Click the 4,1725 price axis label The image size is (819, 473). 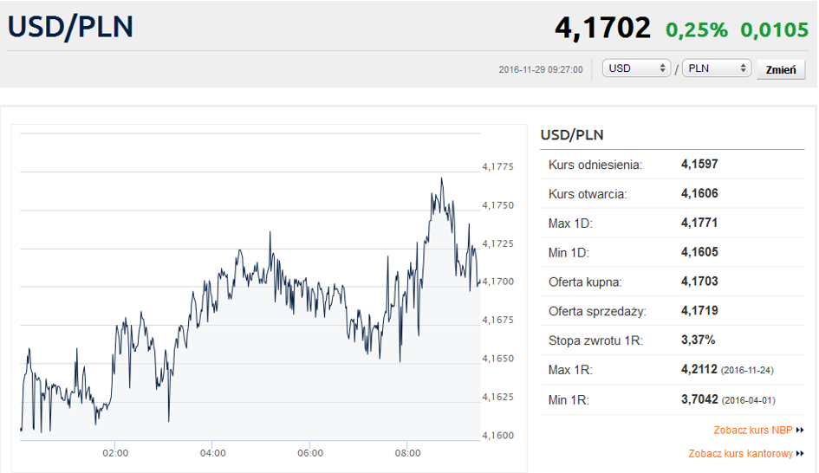pos(497,243)
